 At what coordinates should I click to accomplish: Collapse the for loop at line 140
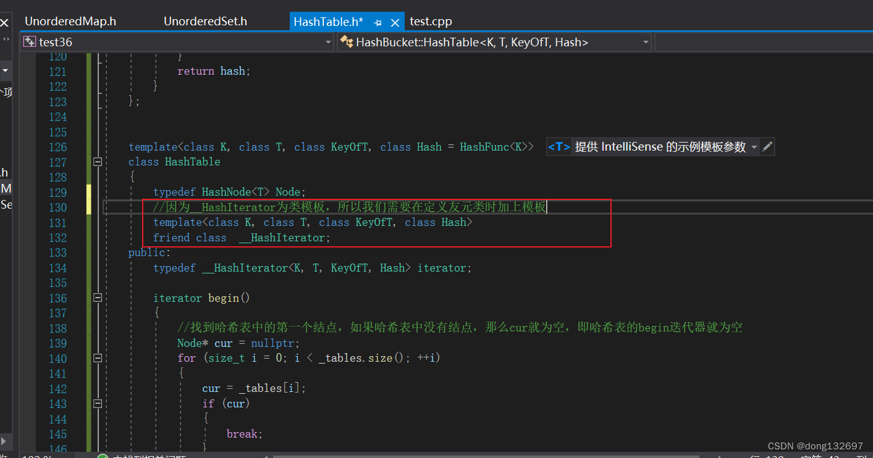point(97,358)
